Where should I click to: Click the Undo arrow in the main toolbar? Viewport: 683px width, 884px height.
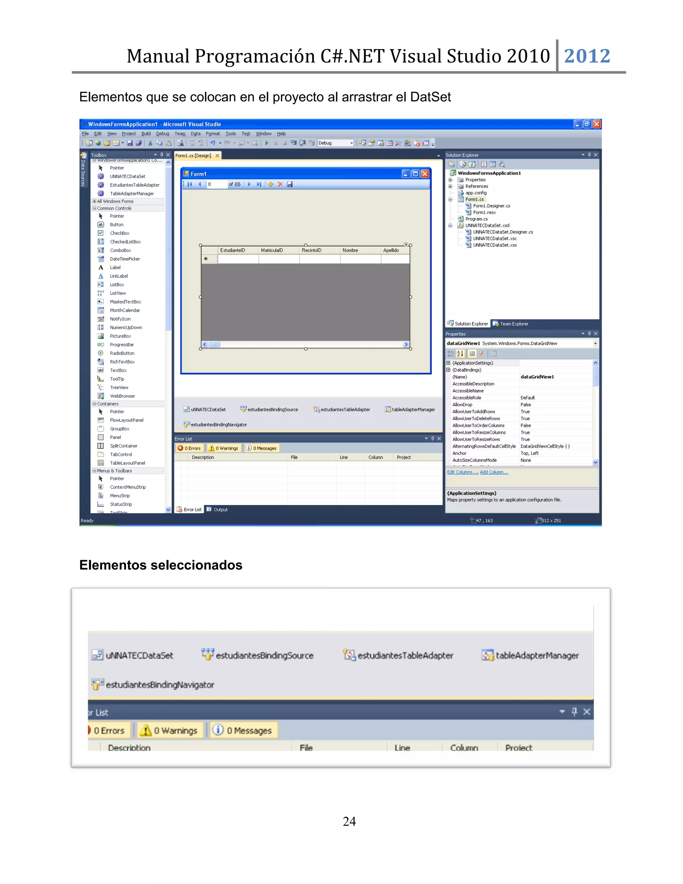pyautogui.click(x=212, y=143)
